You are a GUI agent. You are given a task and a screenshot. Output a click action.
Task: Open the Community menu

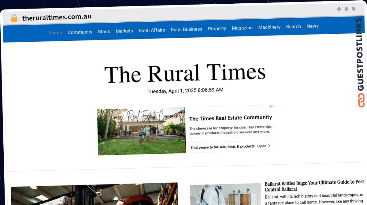click(80, 32)
